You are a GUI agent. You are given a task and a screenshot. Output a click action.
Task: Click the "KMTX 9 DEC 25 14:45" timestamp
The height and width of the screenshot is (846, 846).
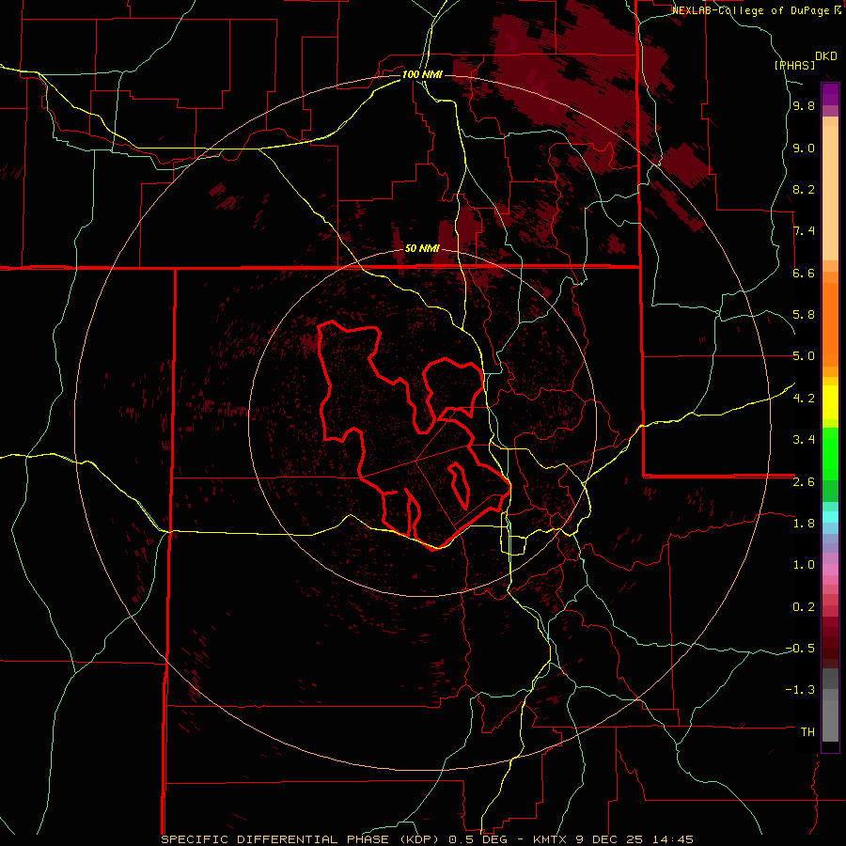(613, 839)
